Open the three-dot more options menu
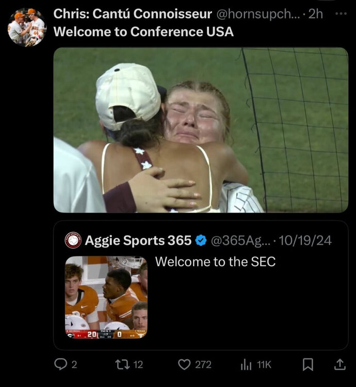356x387 pixels. [341, 14]
